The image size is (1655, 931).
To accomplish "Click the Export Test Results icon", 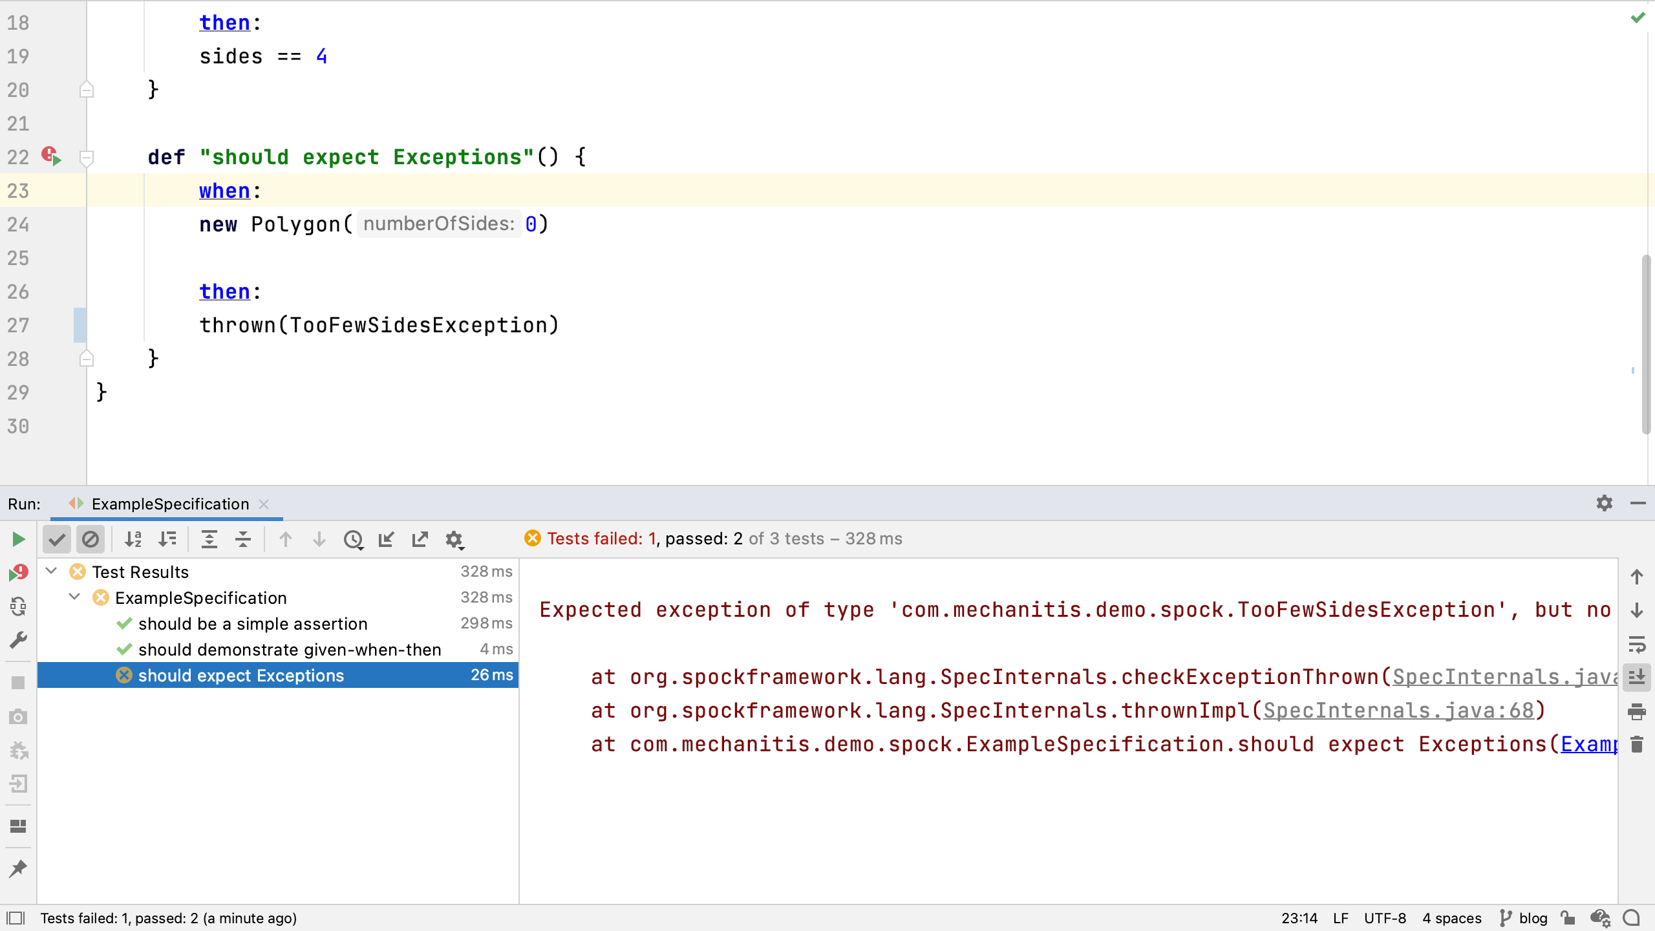I will point(420,539).
